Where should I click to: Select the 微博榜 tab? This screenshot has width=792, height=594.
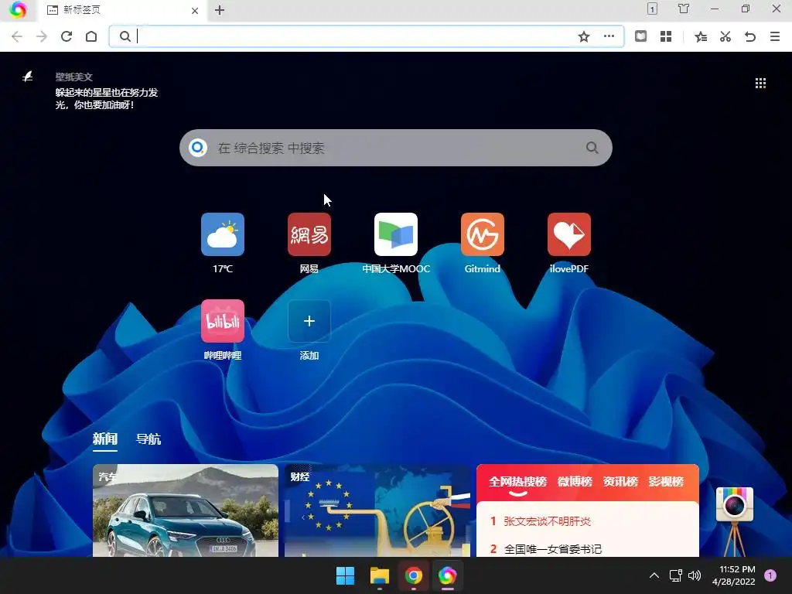pos(575,481)
